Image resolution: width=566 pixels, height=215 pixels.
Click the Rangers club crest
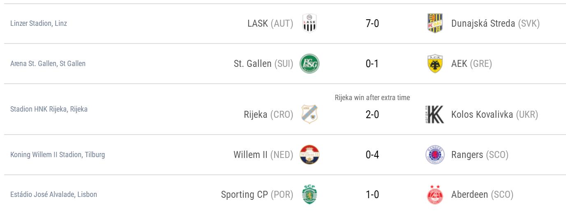click(435, 155)
